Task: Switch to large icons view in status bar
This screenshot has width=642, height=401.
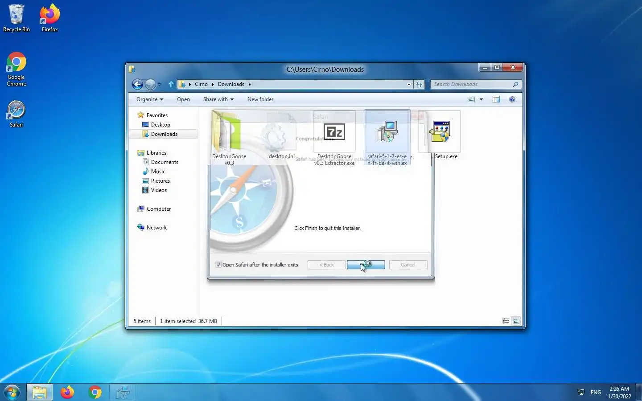Action: pos(516,321)
